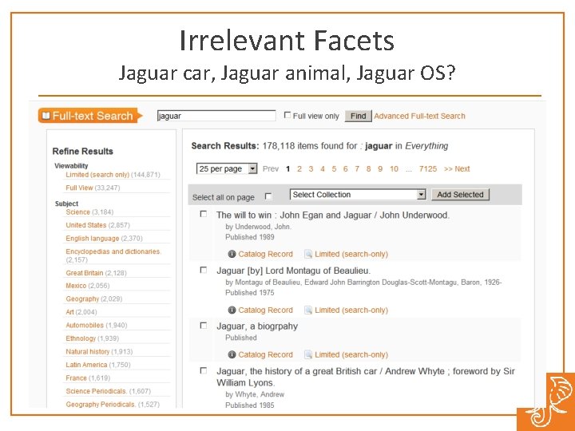Open Catalog Record link for The will to win
The image size is (575, 431).
[x=265, y=254]
